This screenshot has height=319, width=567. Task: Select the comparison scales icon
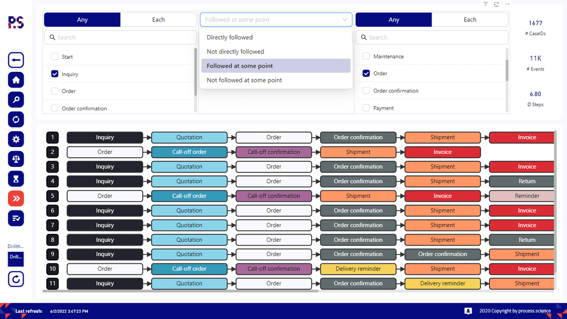[16, 158]
